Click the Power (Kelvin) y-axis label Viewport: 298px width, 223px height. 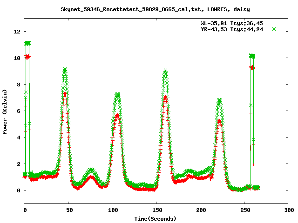5,112
